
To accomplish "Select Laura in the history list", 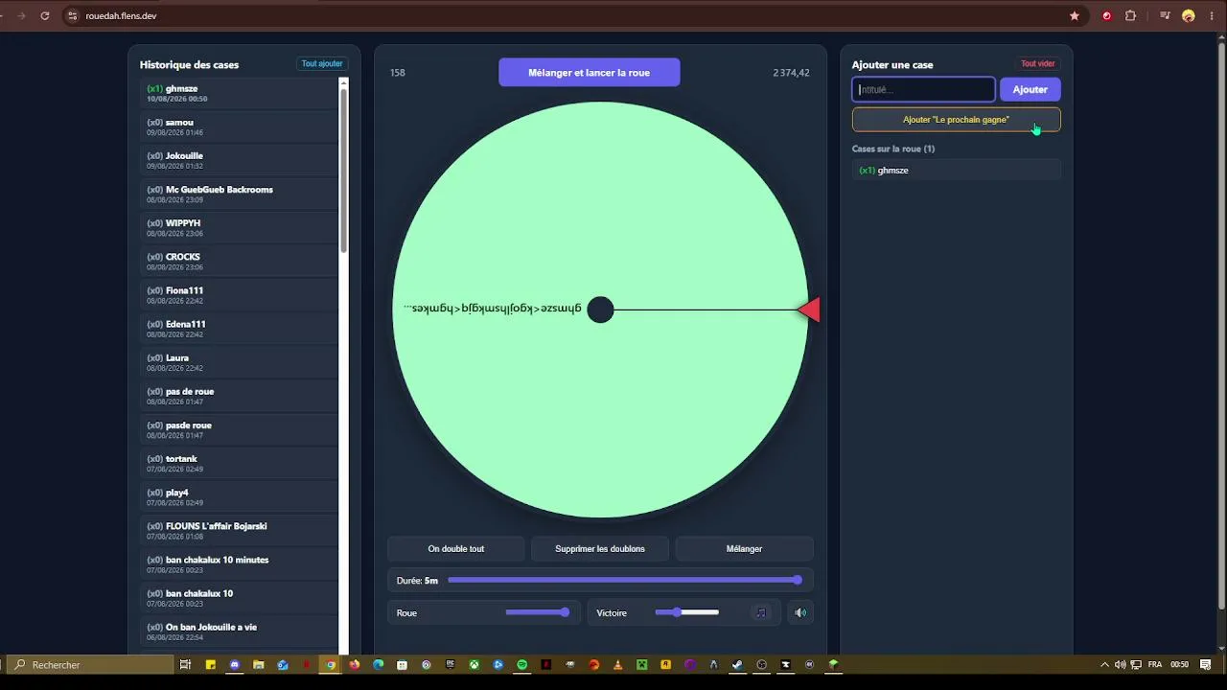I will click(239, 362).
